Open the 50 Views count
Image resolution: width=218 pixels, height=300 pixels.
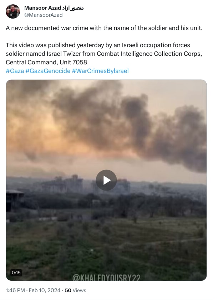point(75,290)
